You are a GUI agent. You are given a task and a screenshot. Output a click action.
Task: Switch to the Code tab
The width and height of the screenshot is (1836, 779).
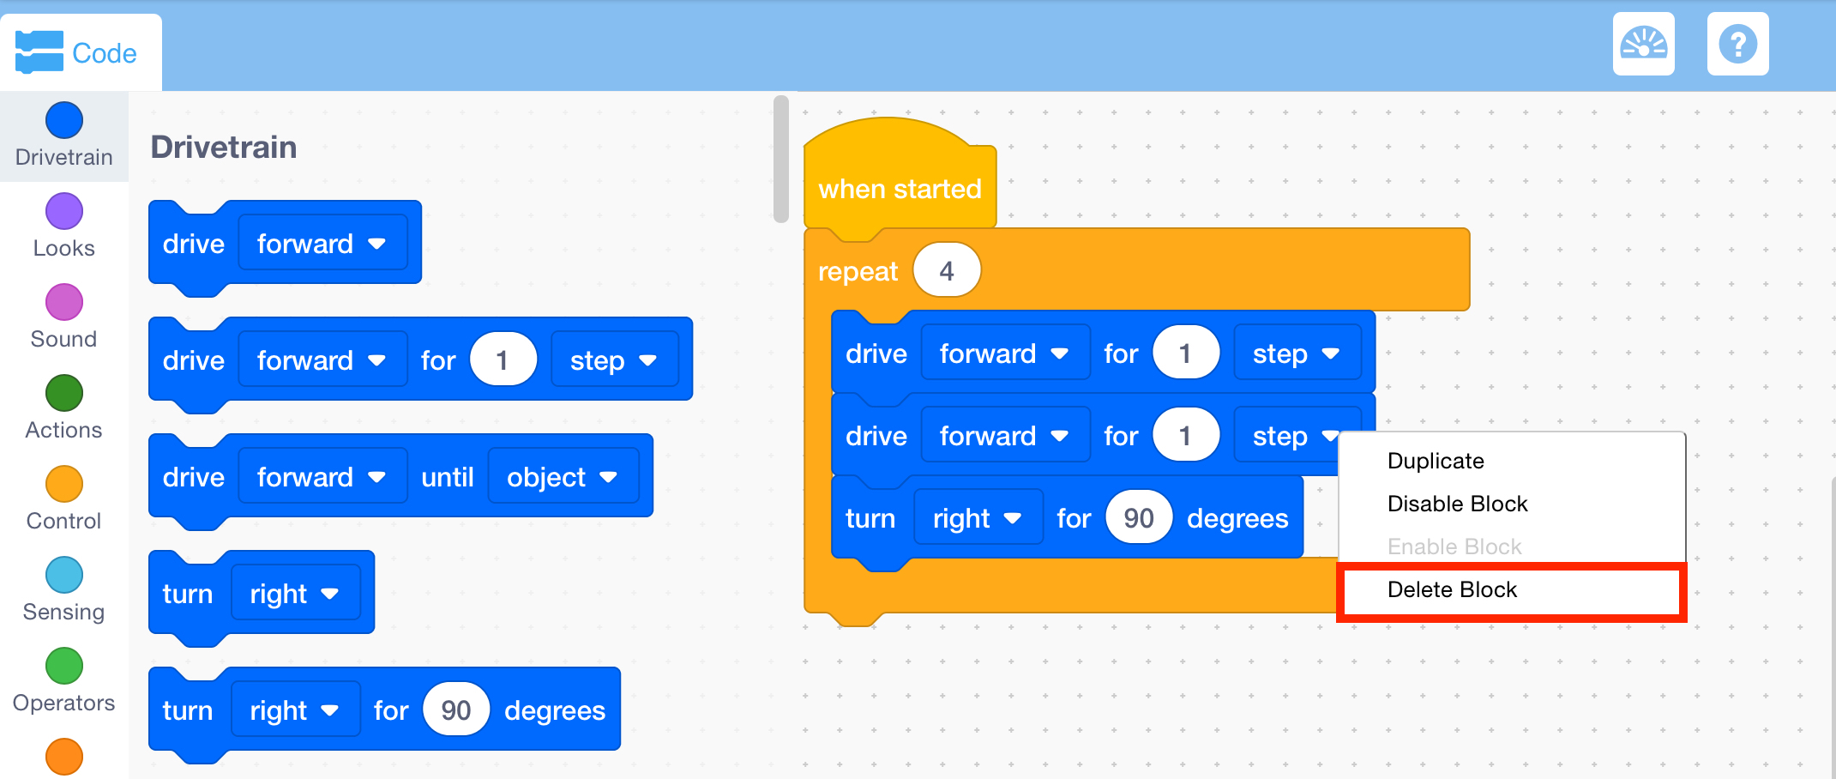[x=81, y=51]
